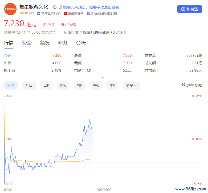This screenshot has width=208, height=193.
Task: Click the stock code 01992
Action: coord(30,13)
